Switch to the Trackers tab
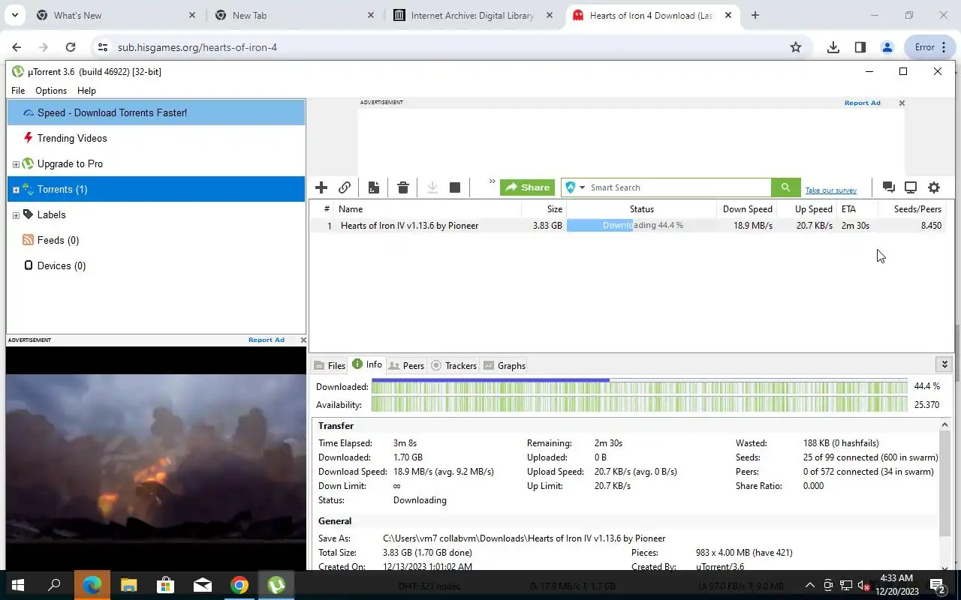The height and width of the screenshot is (600, 961). pos(454,366)
